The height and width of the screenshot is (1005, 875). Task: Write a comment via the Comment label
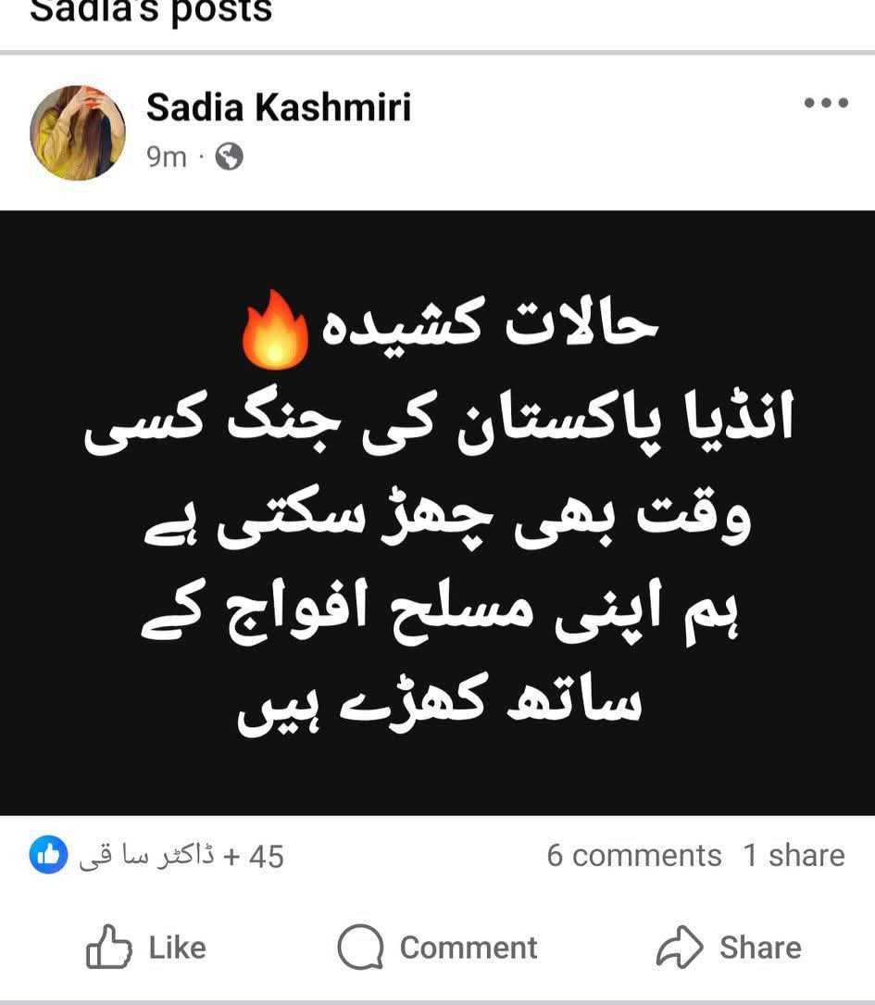point(469,948)
